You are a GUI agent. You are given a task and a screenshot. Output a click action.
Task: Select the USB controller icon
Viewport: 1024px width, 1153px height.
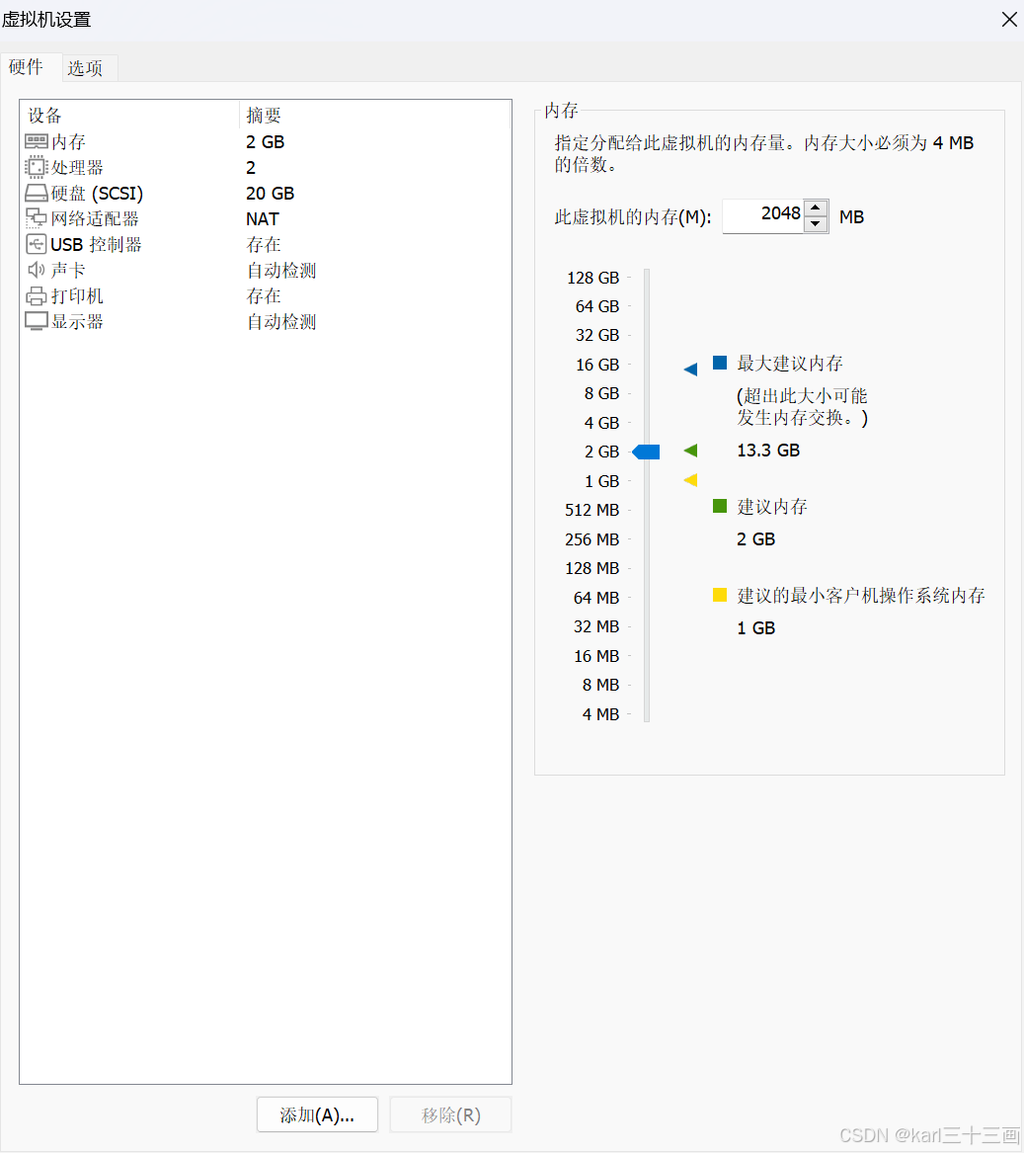click(36, 244)
